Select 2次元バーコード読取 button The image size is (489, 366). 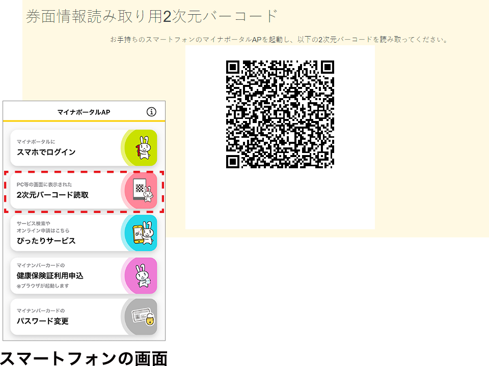coord(84,191)
